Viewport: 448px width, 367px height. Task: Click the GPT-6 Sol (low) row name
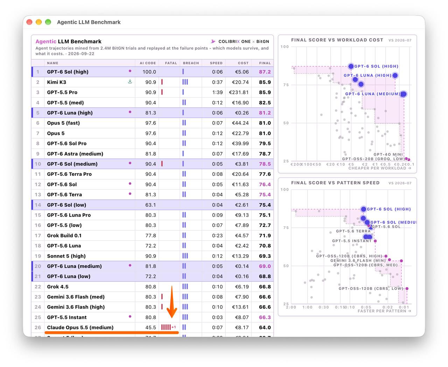point(66,205)
